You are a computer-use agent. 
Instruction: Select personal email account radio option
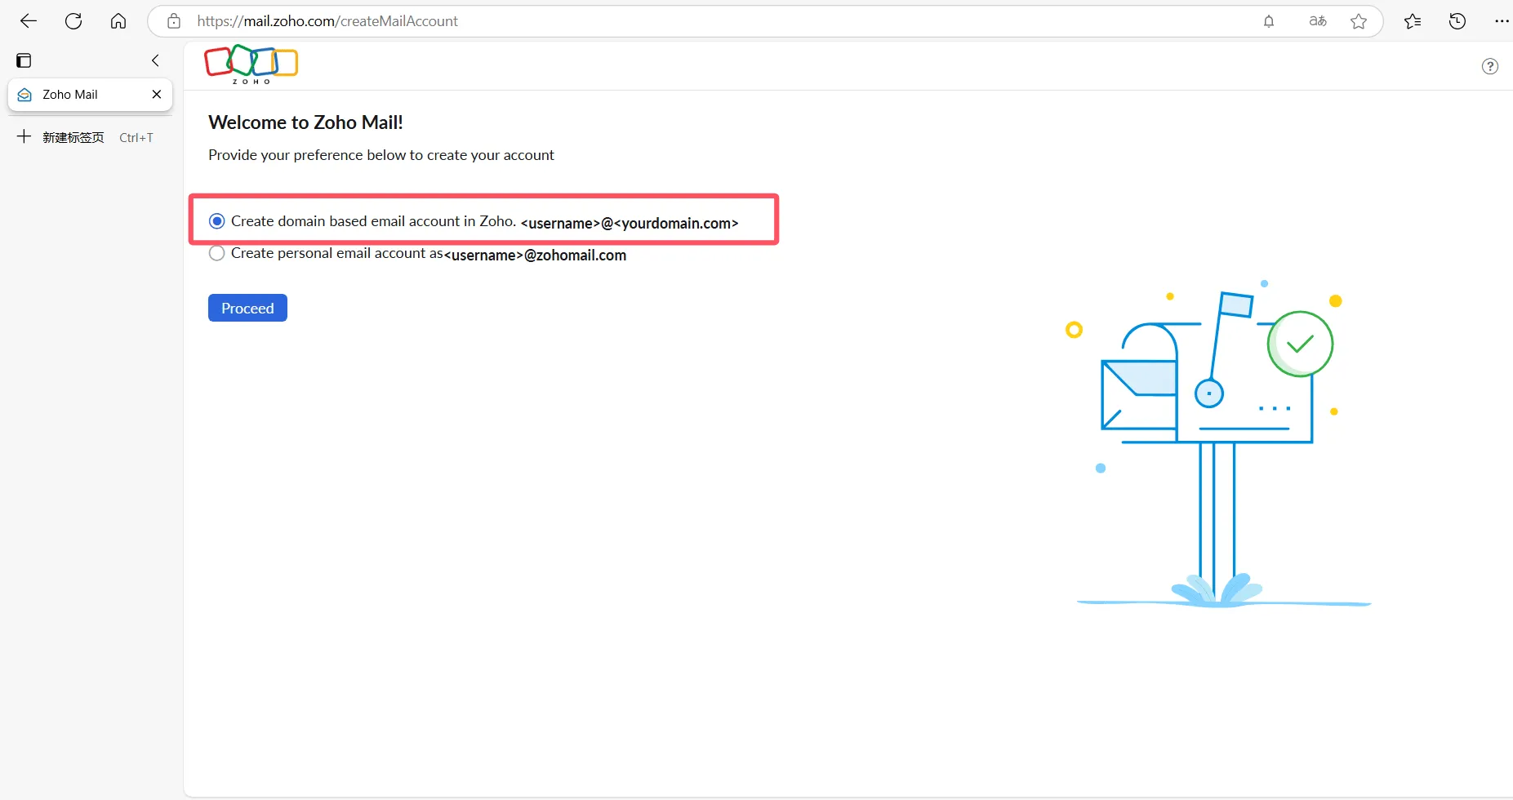pyautogui.click(x=217, y=254)
